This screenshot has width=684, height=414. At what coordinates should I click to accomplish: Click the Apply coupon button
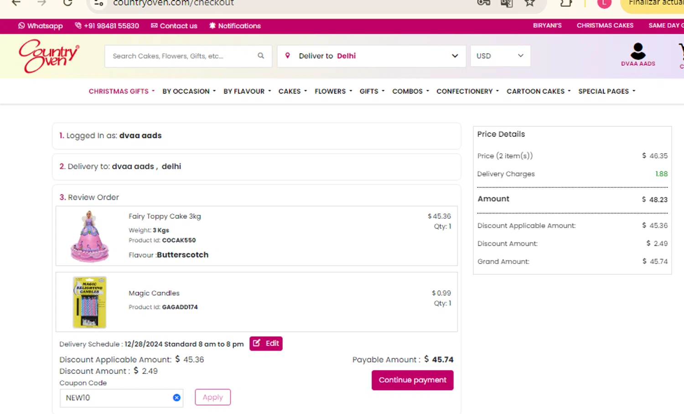[213, 397]
